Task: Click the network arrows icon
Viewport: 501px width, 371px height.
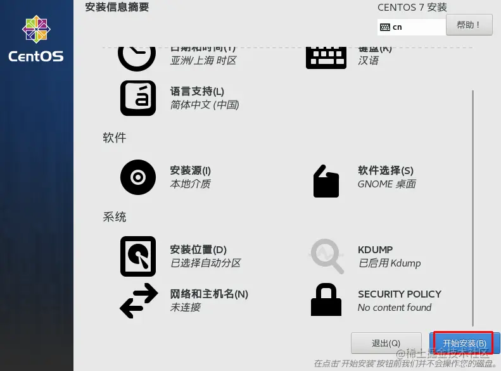Action: click(139, 301)
